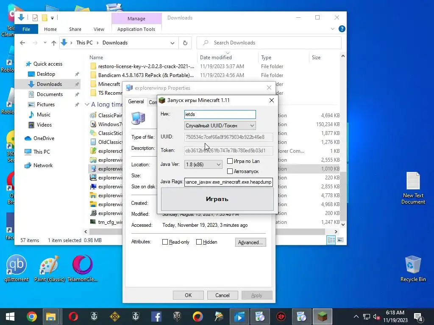Open the Home ribbon tab
Viewport: 434px width, 325px height.
point(50,29)
